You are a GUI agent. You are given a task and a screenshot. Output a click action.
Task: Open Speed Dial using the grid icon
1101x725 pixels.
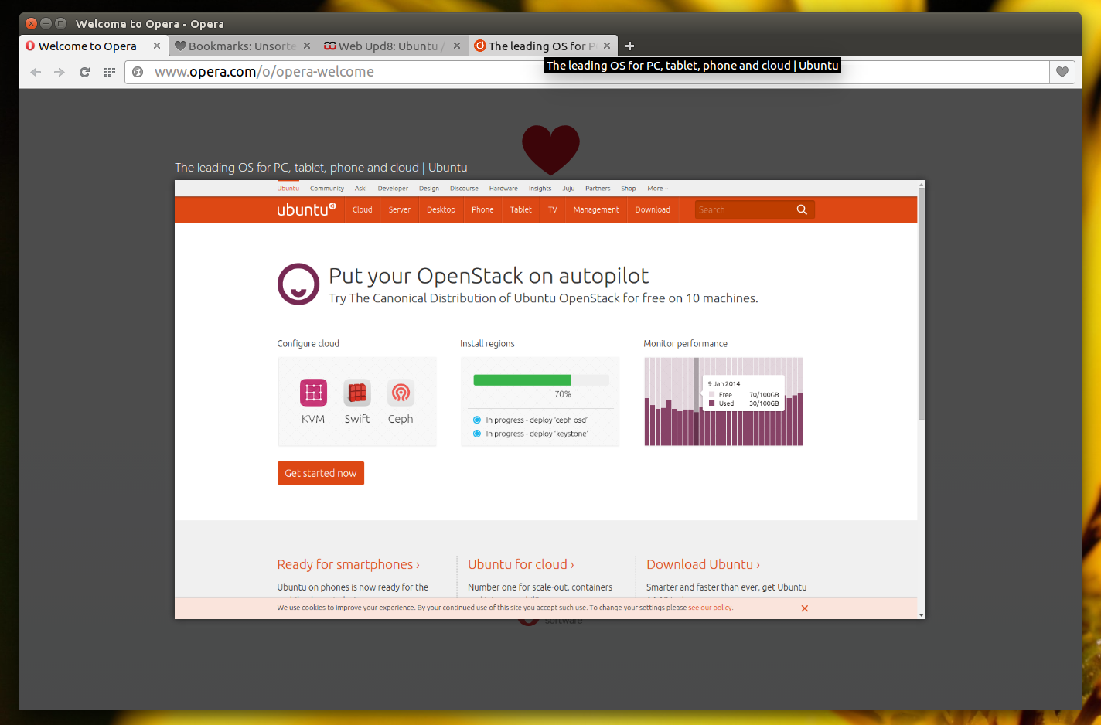[109, 72]
